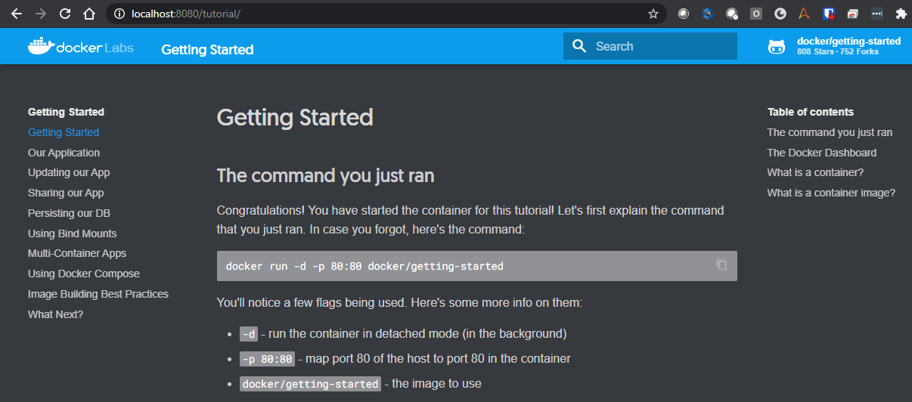The height and width of the screenshot is (402, 912).
Task: Click the browser forward arrow
Action: pyautogui.click(x=41, y=14)
